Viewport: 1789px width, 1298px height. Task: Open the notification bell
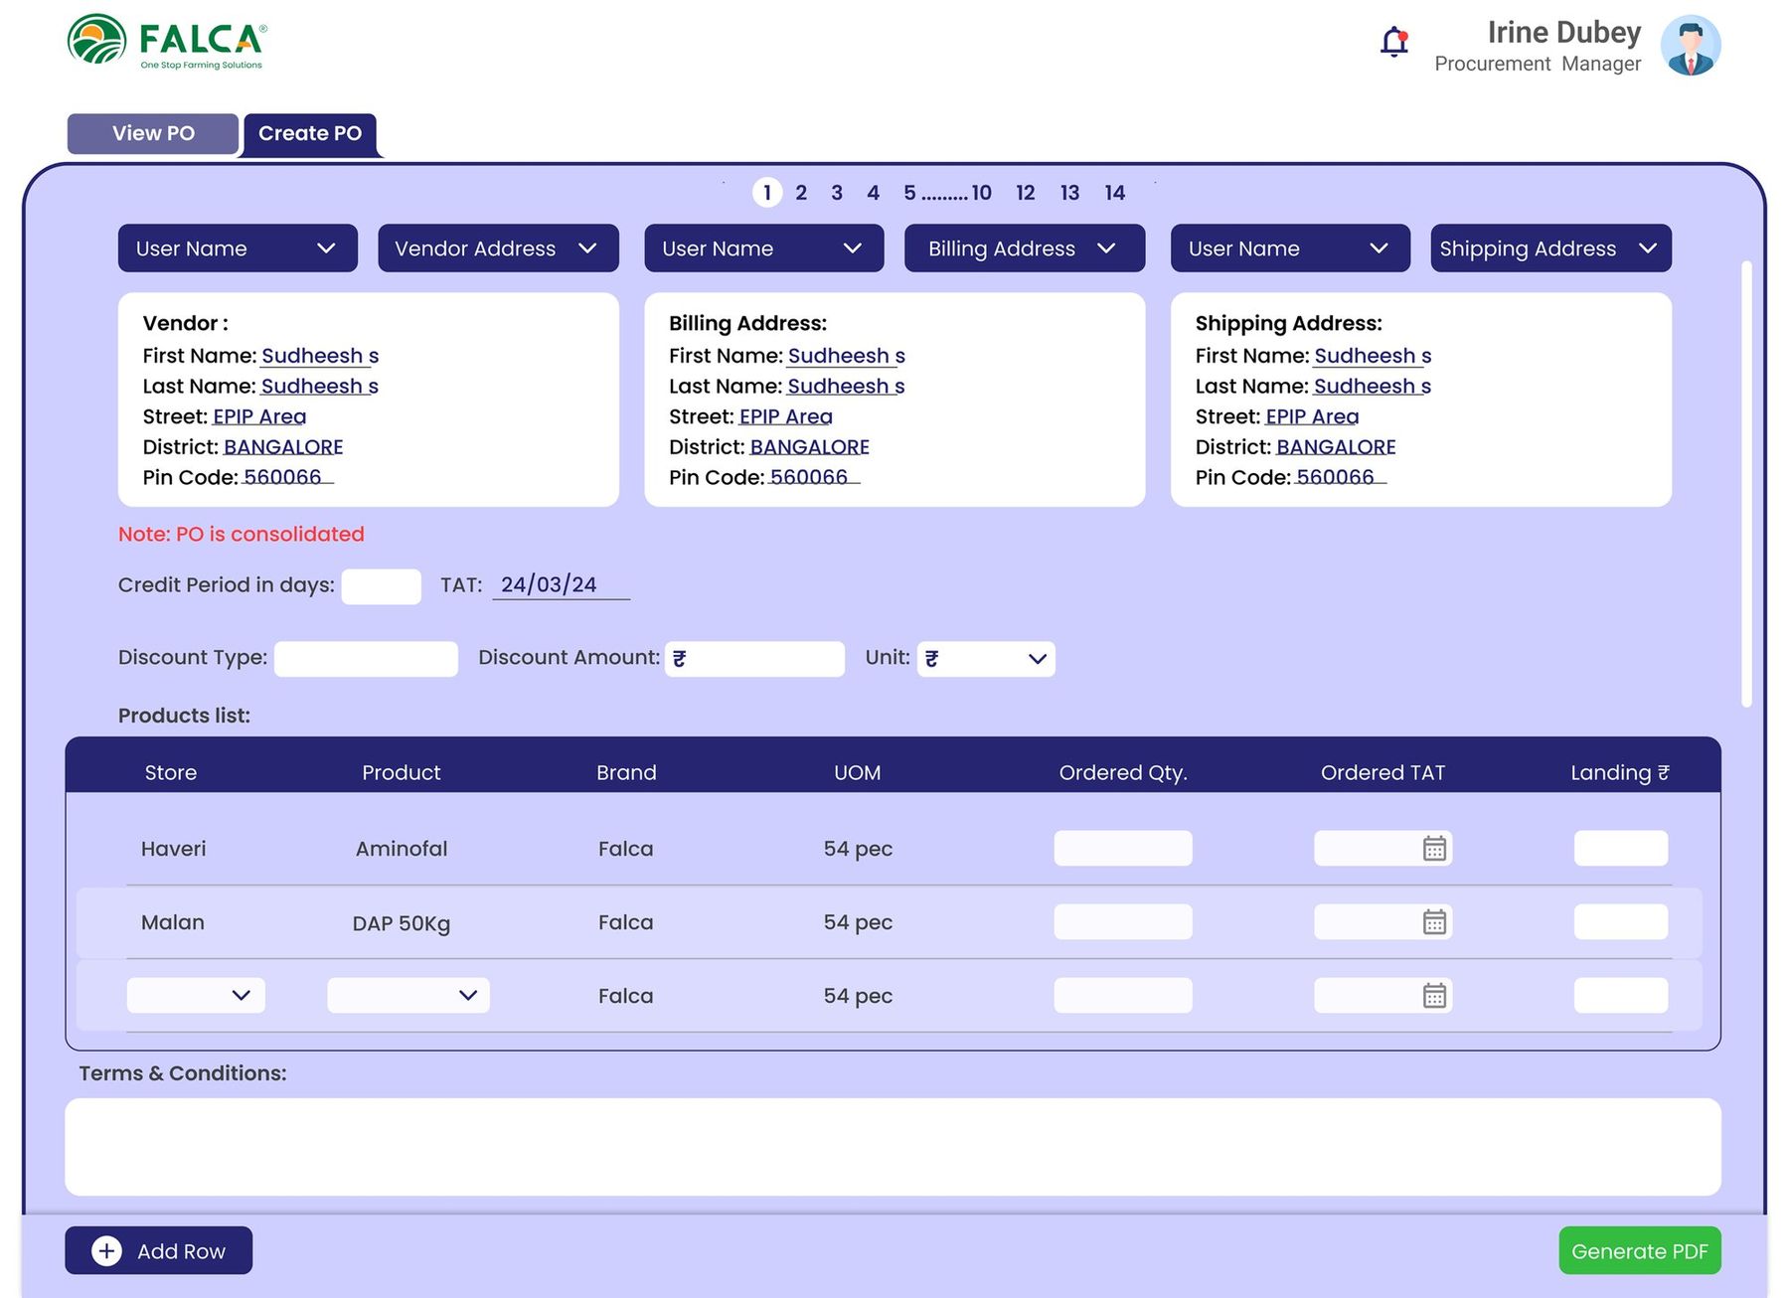point(1394,42)
